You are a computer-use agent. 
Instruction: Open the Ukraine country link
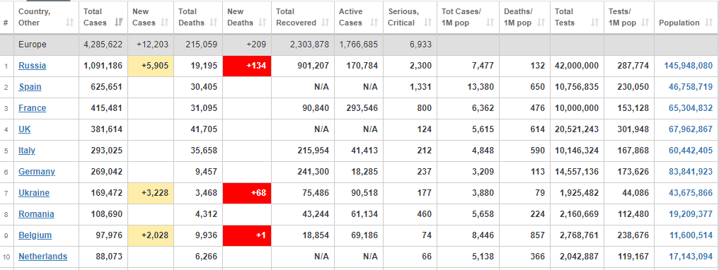(x=34, y=193)
